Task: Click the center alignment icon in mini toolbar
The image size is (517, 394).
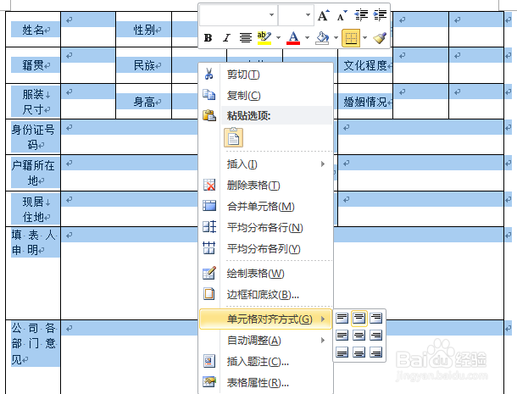Action: pyautogui.click(x=246, y=38)
